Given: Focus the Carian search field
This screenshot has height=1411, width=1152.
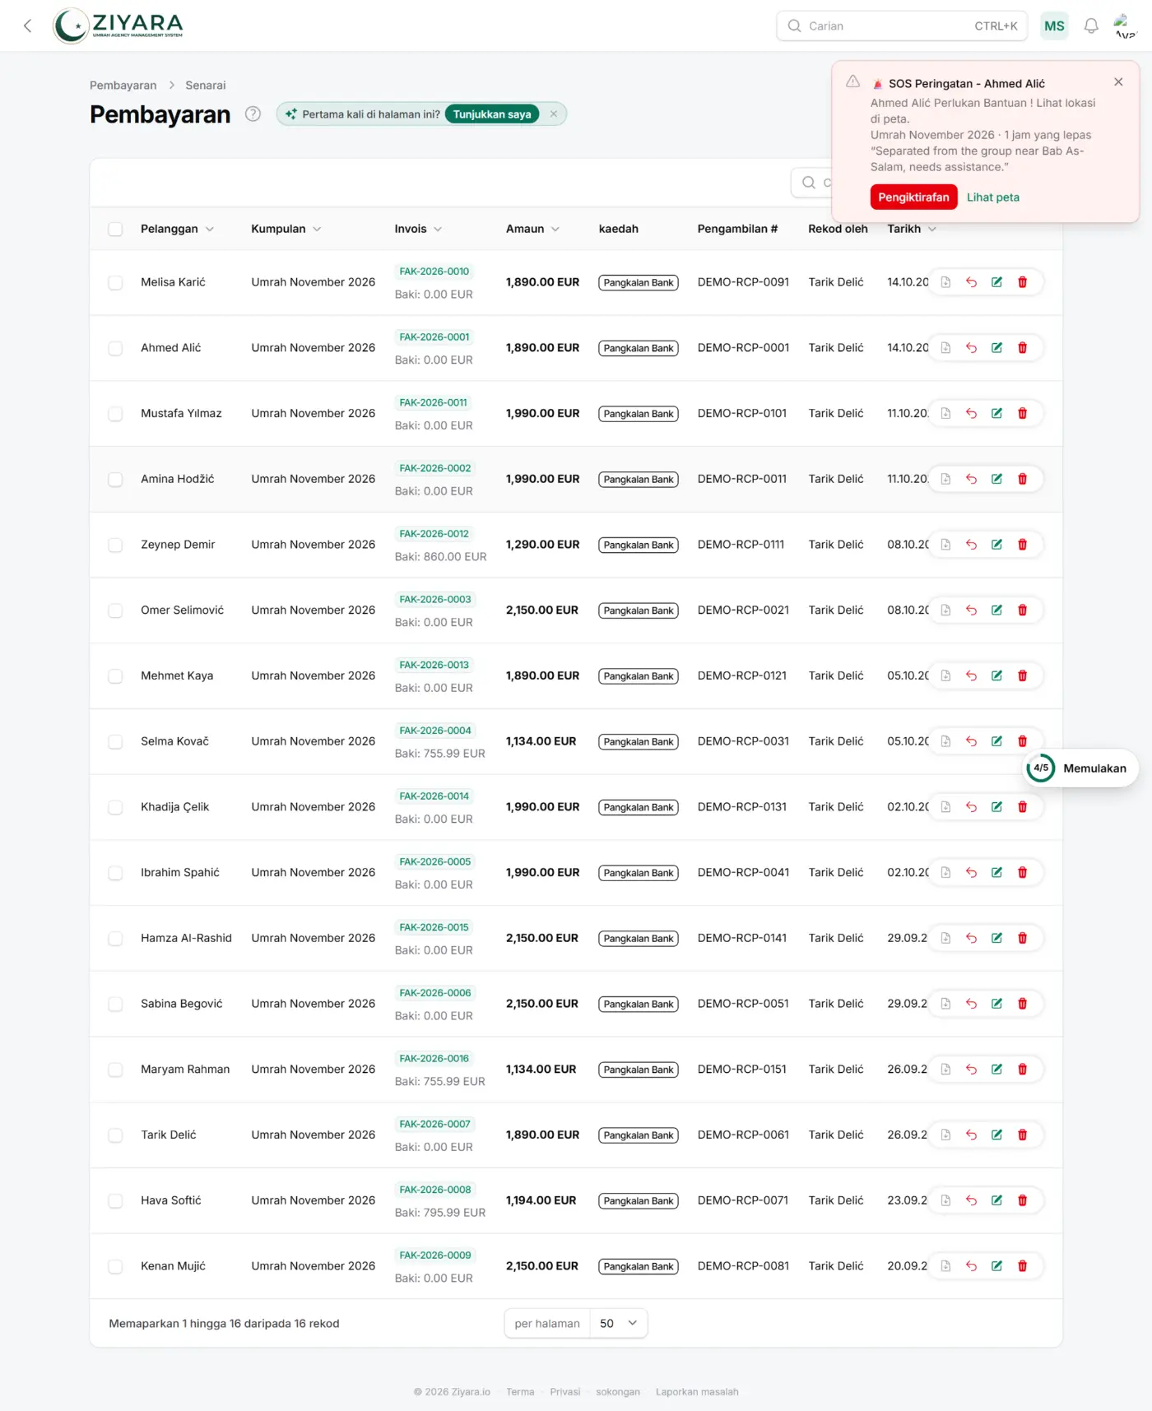Looking at the screenshot, I should 901,26.
